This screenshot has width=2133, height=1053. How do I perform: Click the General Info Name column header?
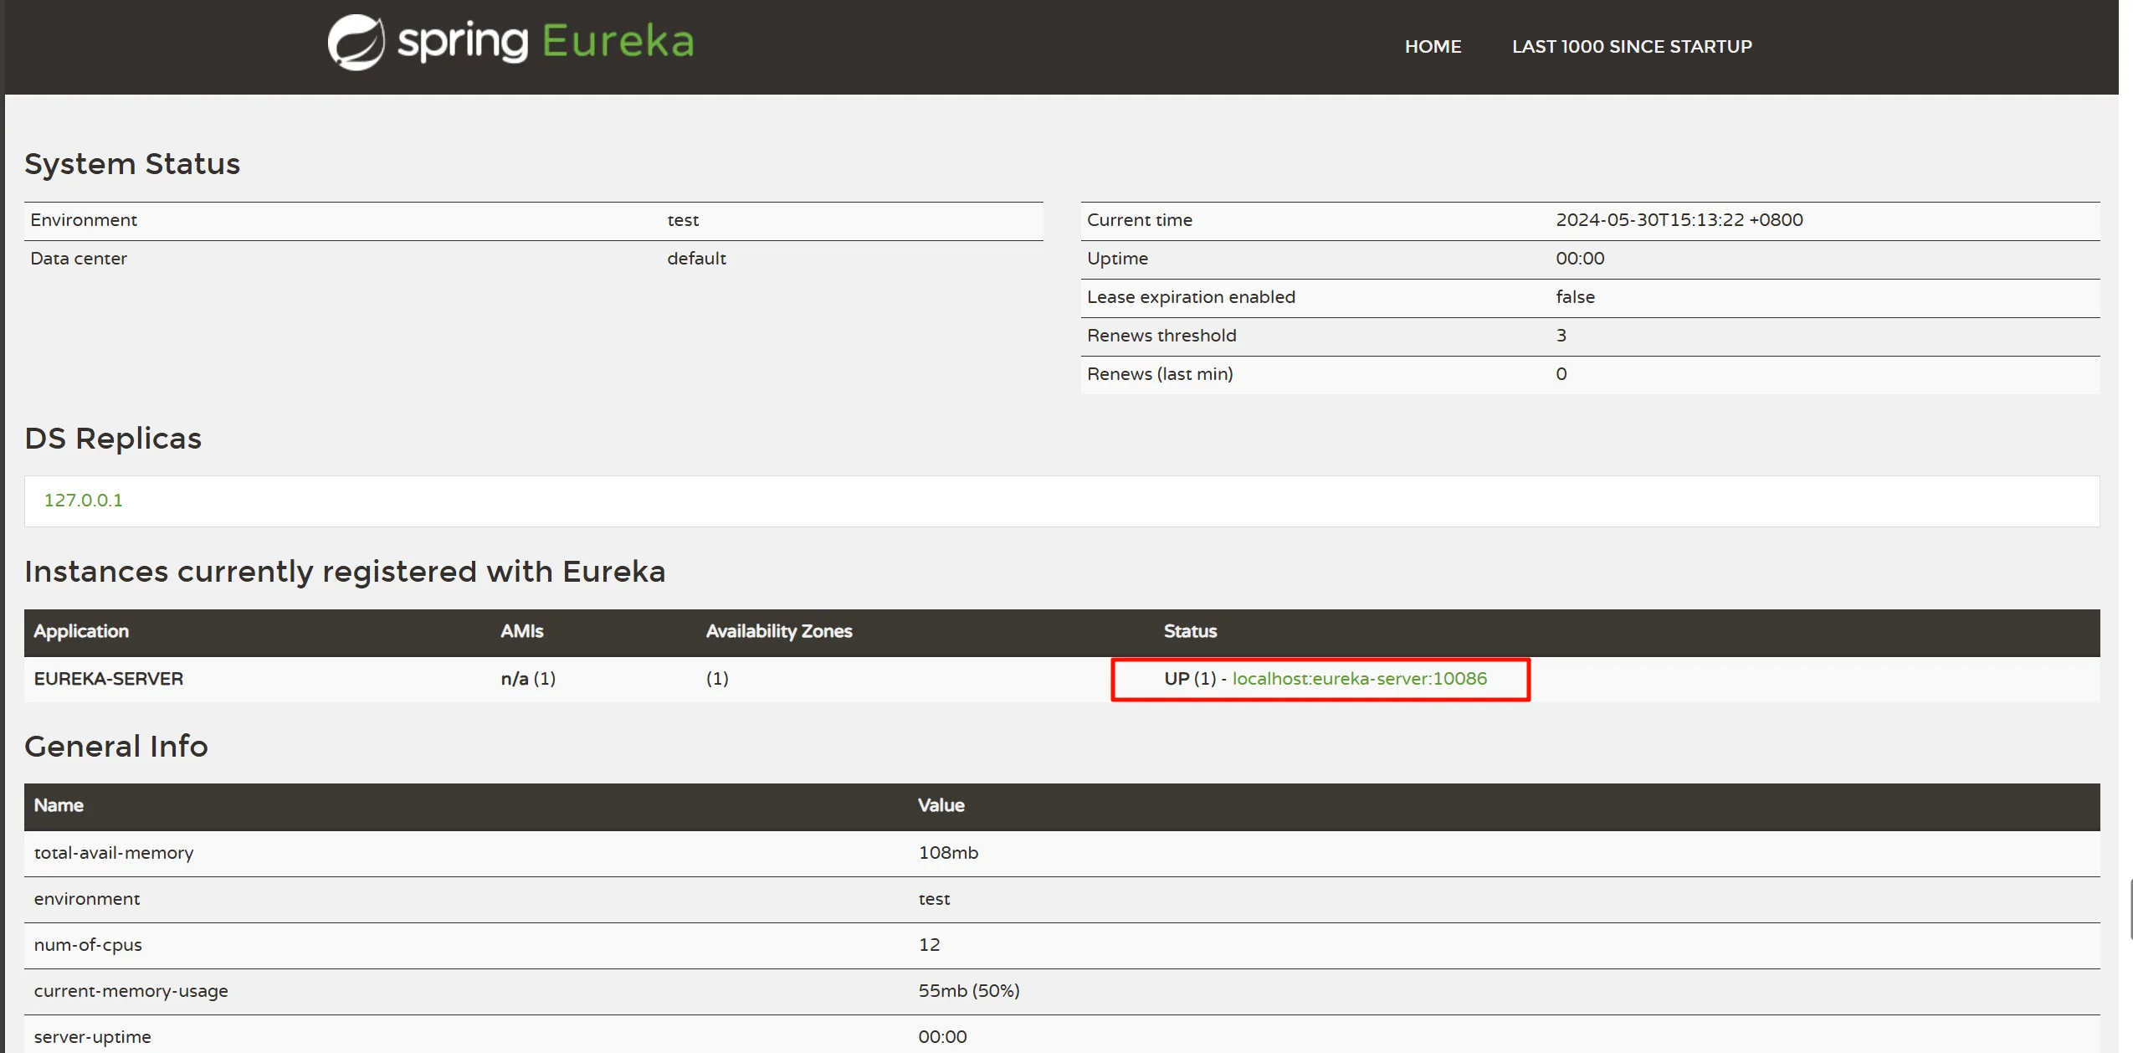(x=59, y=805)
